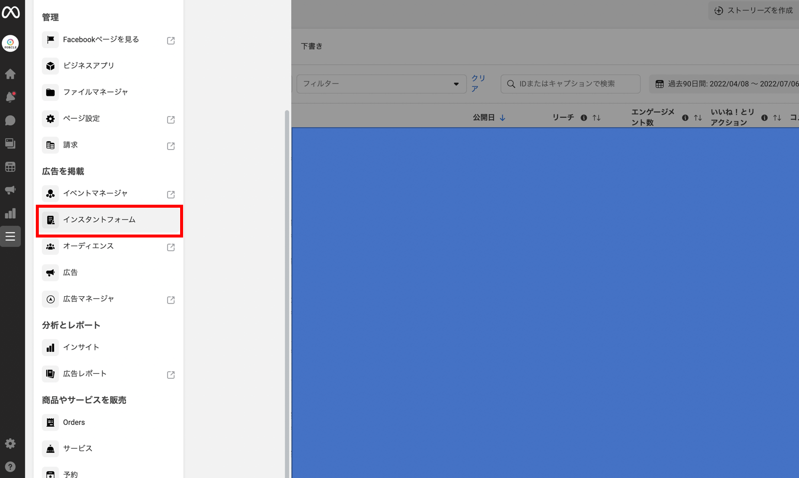Click ストーリーズを作成 button

[x=754, y=10]
